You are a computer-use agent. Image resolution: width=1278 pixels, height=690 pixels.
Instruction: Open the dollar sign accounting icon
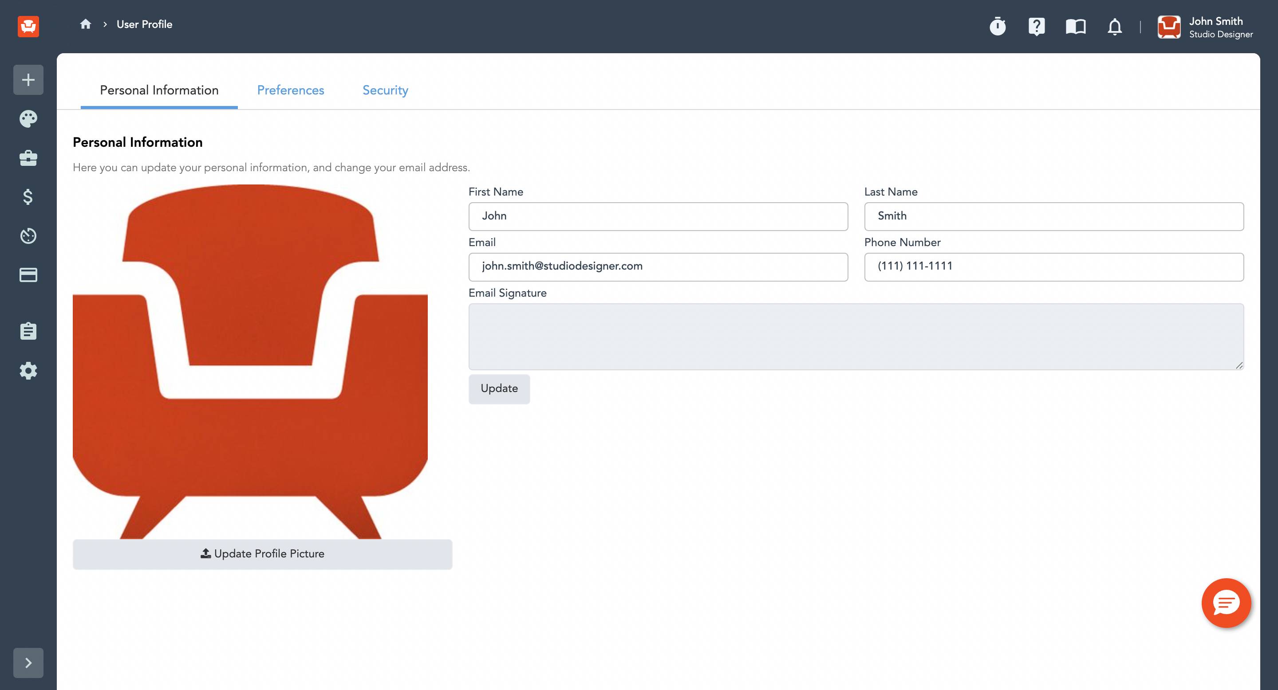point(28,197)
